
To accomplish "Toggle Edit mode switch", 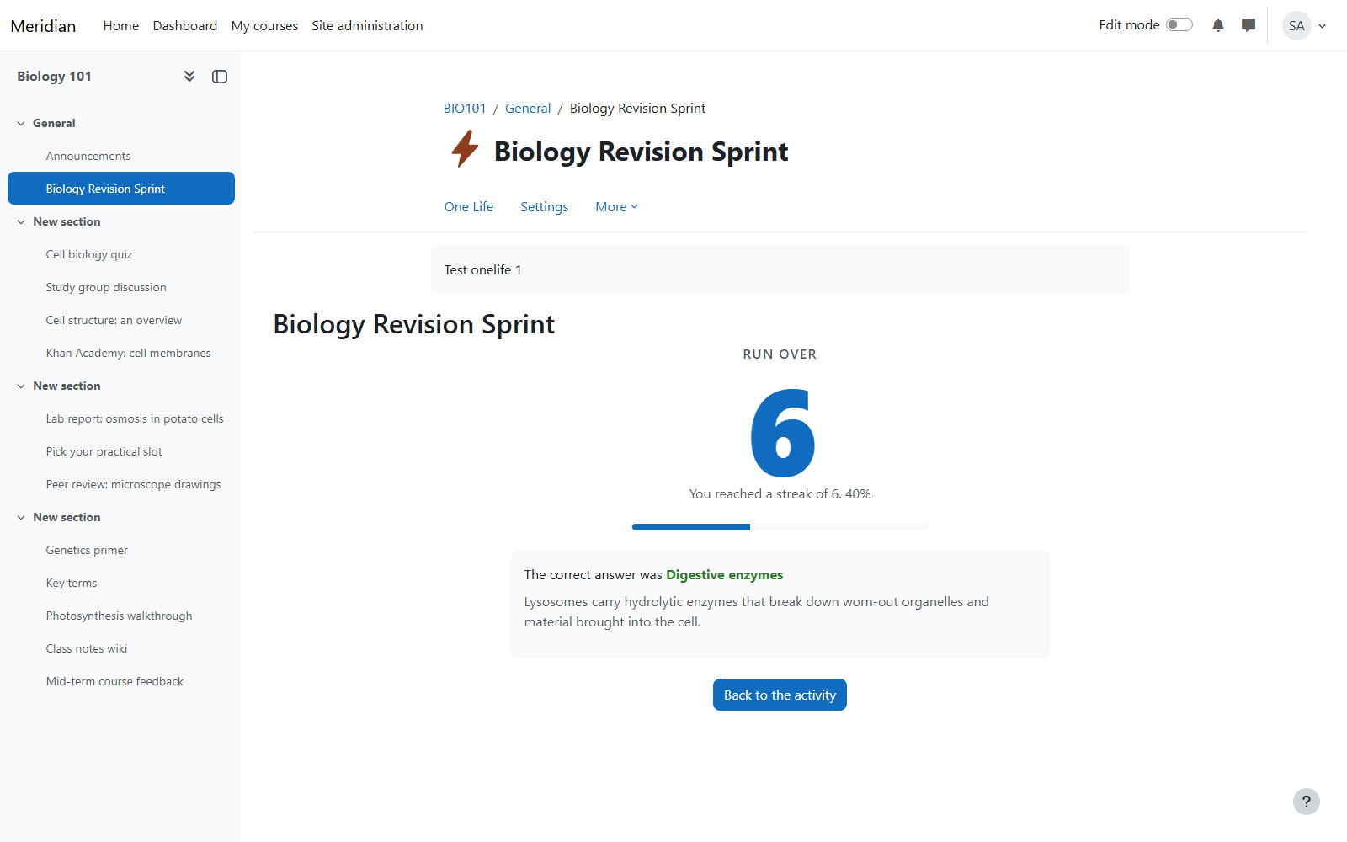I will pyautogui.click(x=1179, y=24).
